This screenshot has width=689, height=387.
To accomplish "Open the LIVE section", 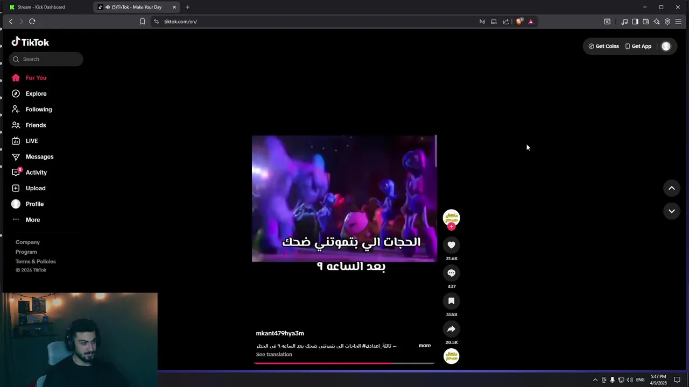I will click(25, 141).
